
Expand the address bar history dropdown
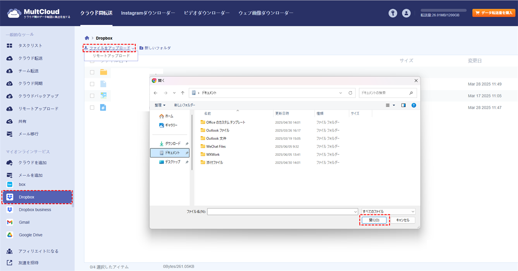341,93
